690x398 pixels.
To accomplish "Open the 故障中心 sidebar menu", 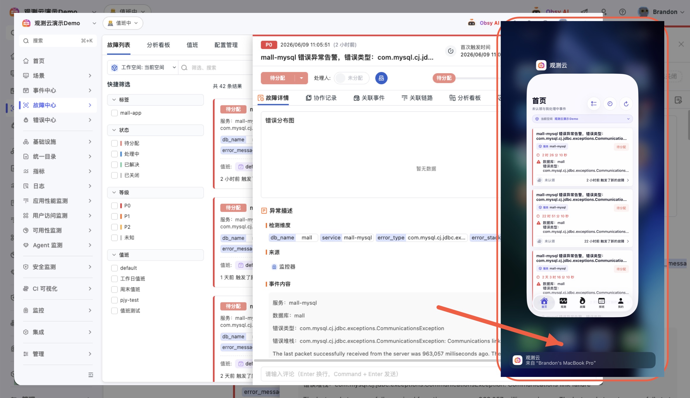I will coord(57,105).
